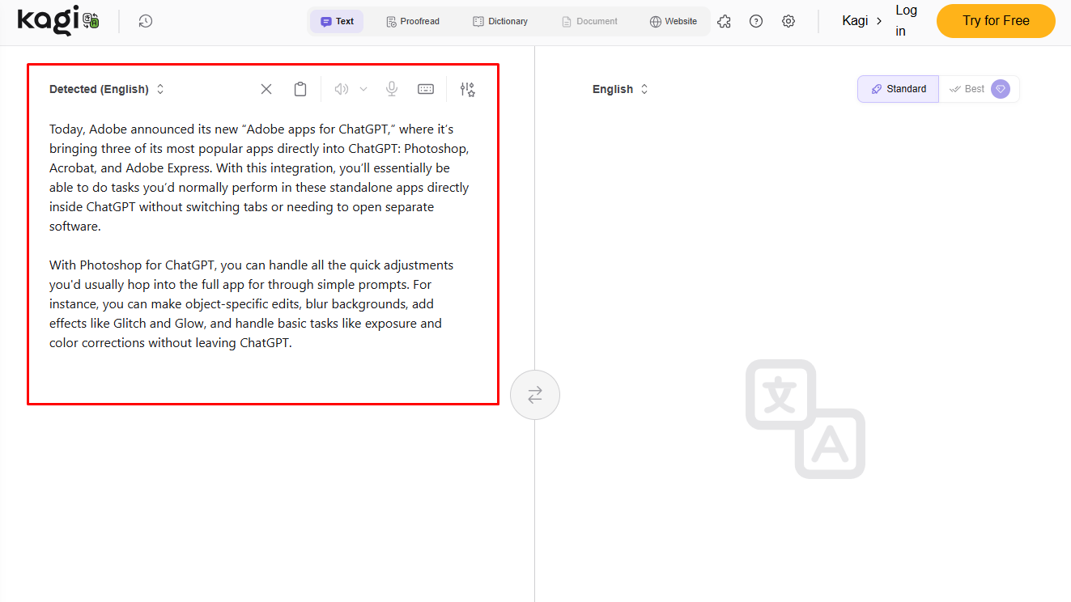Open translation preferences via sliders icon
Screen dimensions: 1071x602
(x=467, y=89)
